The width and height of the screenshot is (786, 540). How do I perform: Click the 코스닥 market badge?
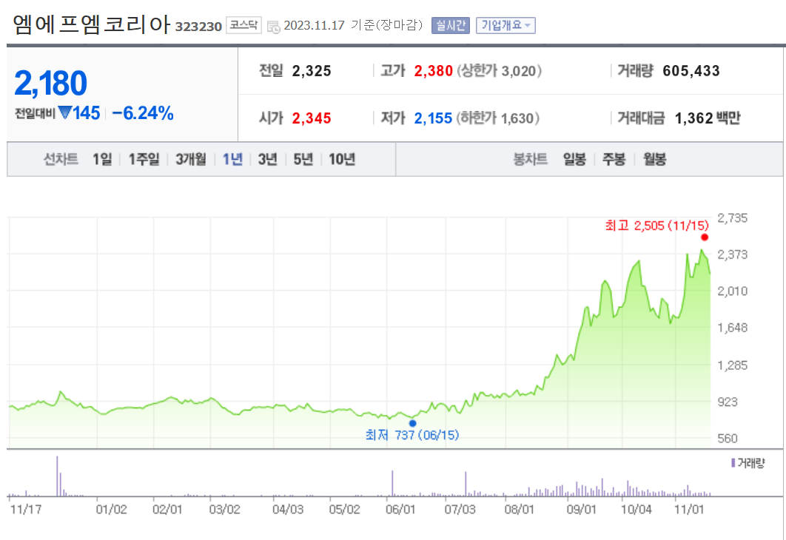pyautogui.click(x=243, y=25)
